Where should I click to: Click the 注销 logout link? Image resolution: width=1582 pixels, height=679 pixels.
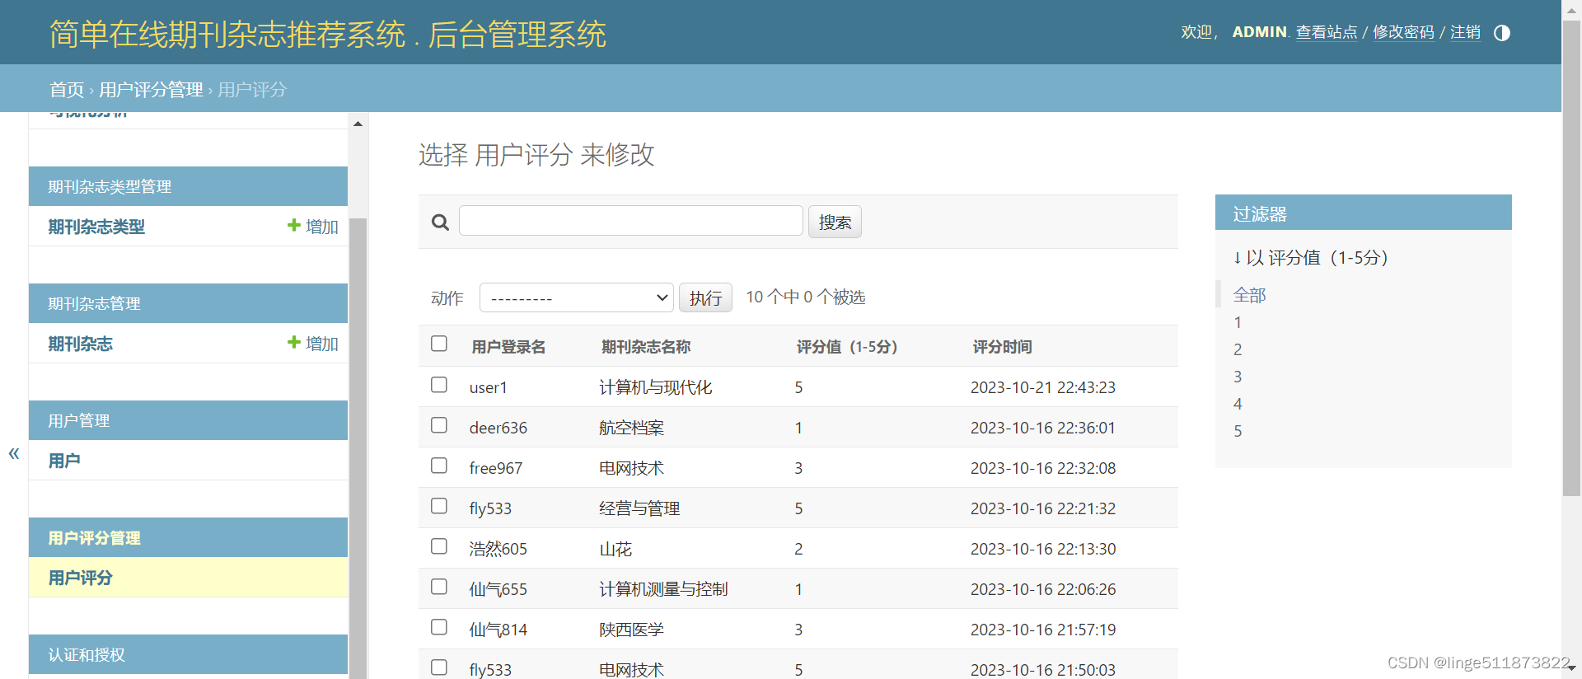[x=1465, y=32]
